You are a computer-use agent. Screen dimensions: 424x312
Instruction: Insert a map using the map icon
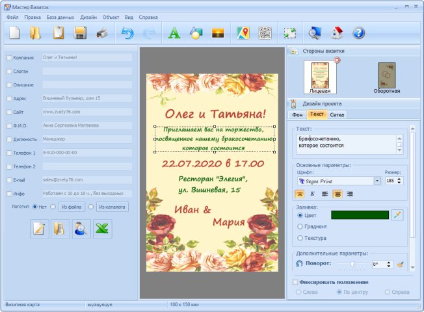(243, 32)
